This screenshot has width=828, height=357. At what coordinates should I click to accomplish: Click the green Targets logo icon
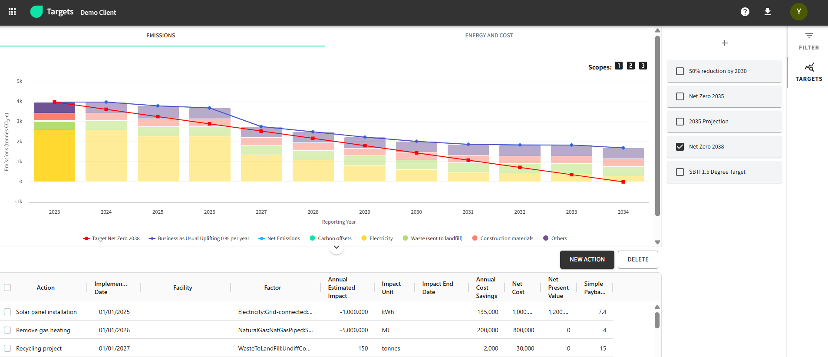click(36, 12)
